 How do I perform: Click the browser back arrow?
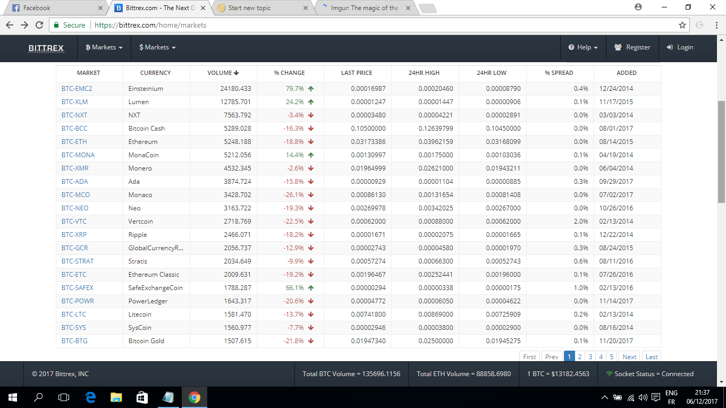10,25
